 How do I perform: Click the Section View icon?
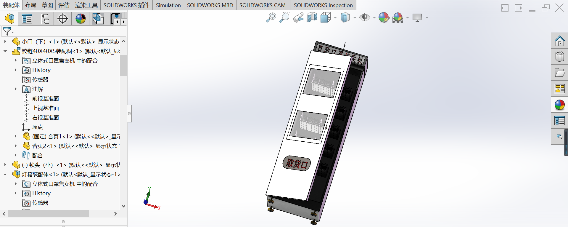312,17
